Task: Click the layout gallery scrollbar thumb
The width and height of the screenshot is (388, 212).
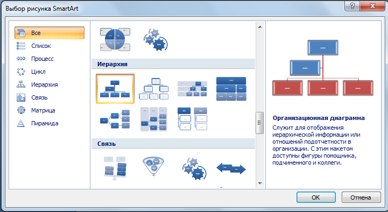Action: 259,123
